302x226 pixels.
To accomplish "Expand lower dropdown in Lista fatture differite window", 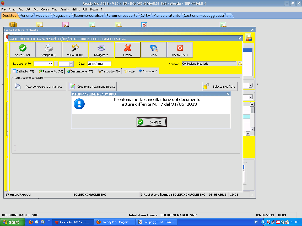I will point(251,97).
